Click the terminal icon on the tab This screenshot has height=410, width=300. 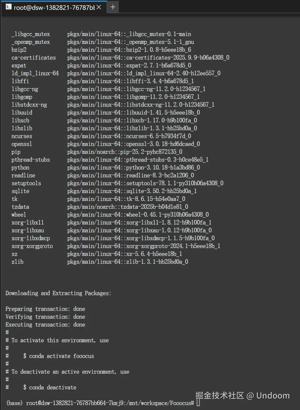pos(9,7)
